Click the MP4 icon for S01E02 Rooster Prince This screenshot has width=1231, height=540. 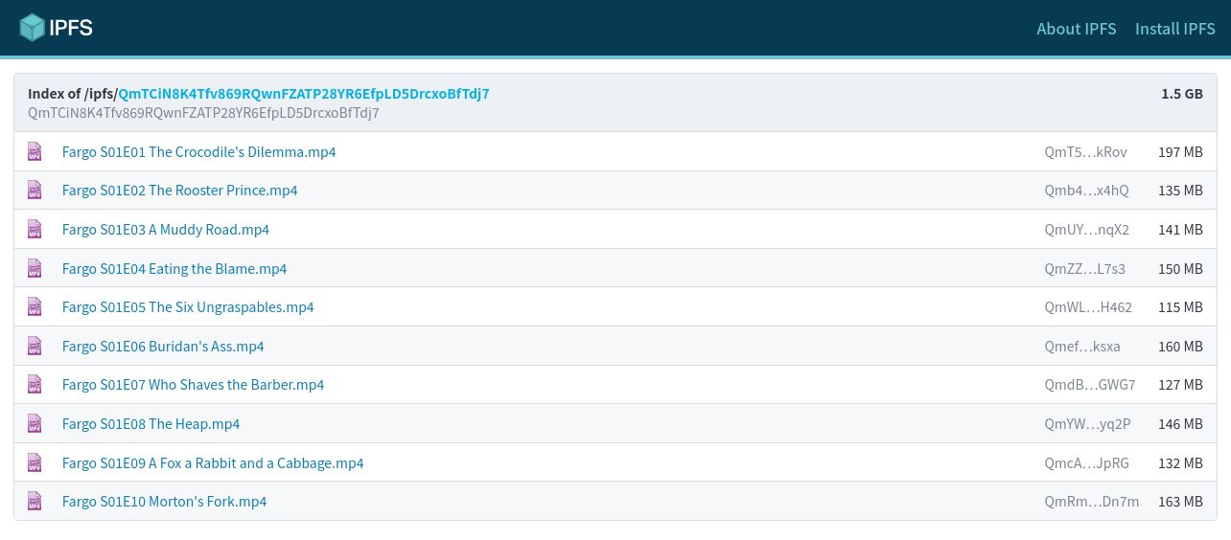35,191
